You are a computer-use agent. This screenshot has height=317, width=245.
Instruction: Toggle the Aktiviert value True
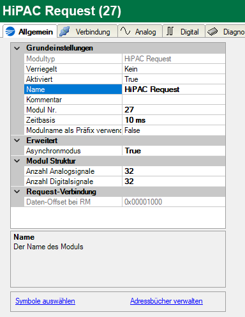174,79
